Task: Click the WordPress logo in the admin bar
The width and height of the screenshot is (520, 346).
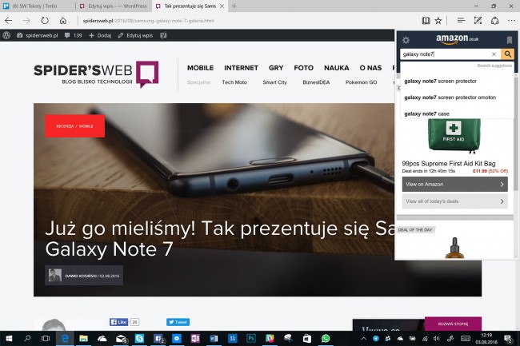Action: click(6, 35)
